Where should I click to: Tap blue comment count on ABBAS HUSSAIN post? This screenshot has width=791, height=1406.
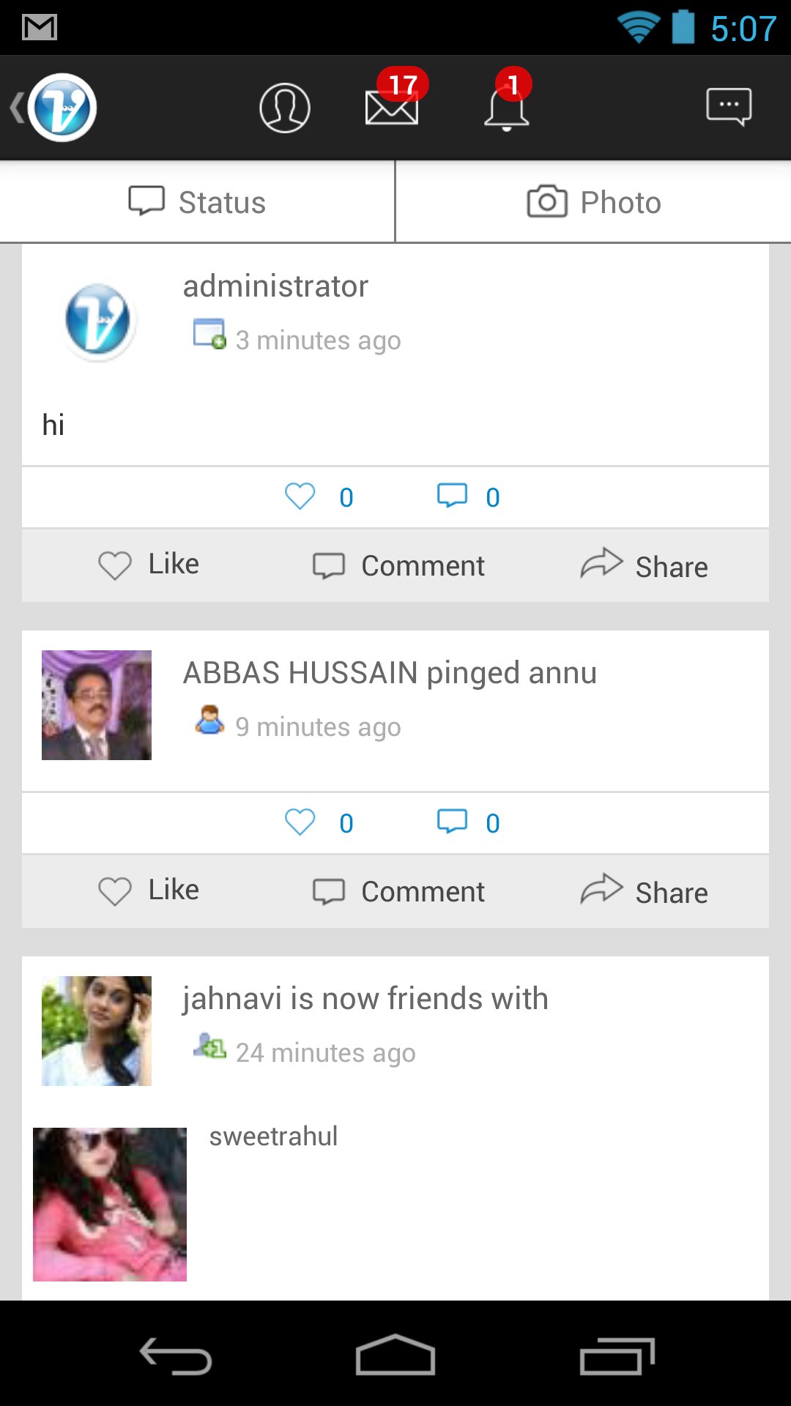[x=469, y=823]
